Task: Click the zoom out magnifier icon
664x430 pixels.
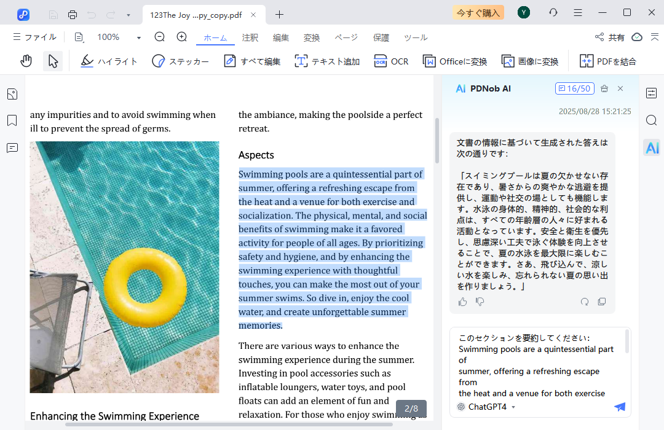Action: (160, 37)
